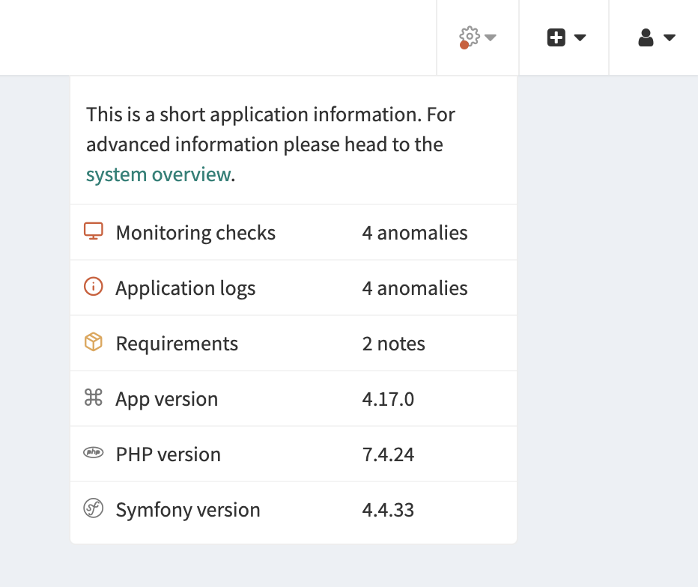Select the Requirements row label
The width and height of the screenshot is (698, 587).
pos(177,344)
